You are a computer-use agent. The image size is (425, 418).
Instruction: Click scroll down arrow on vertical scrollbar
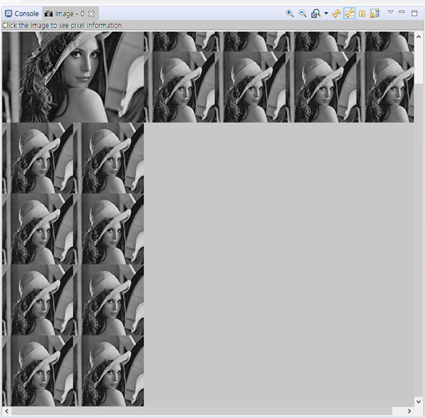click(418, 402)
